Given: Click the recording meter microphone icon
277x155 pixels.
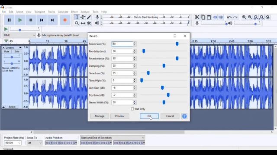Looking at the screenshot, I should tap(97, 17).
